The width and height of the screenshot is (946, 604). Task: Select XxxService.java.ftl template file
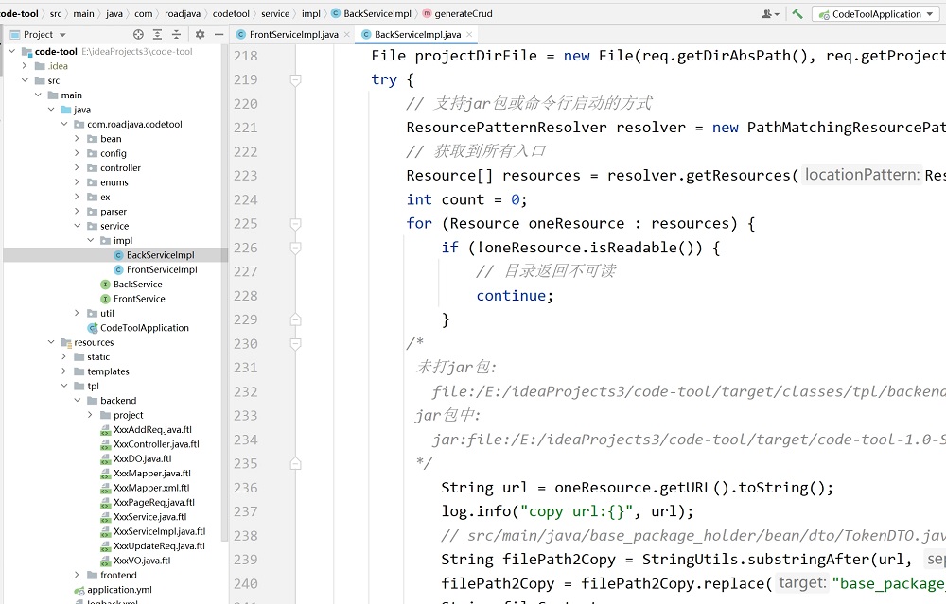[x=149, y=517]
